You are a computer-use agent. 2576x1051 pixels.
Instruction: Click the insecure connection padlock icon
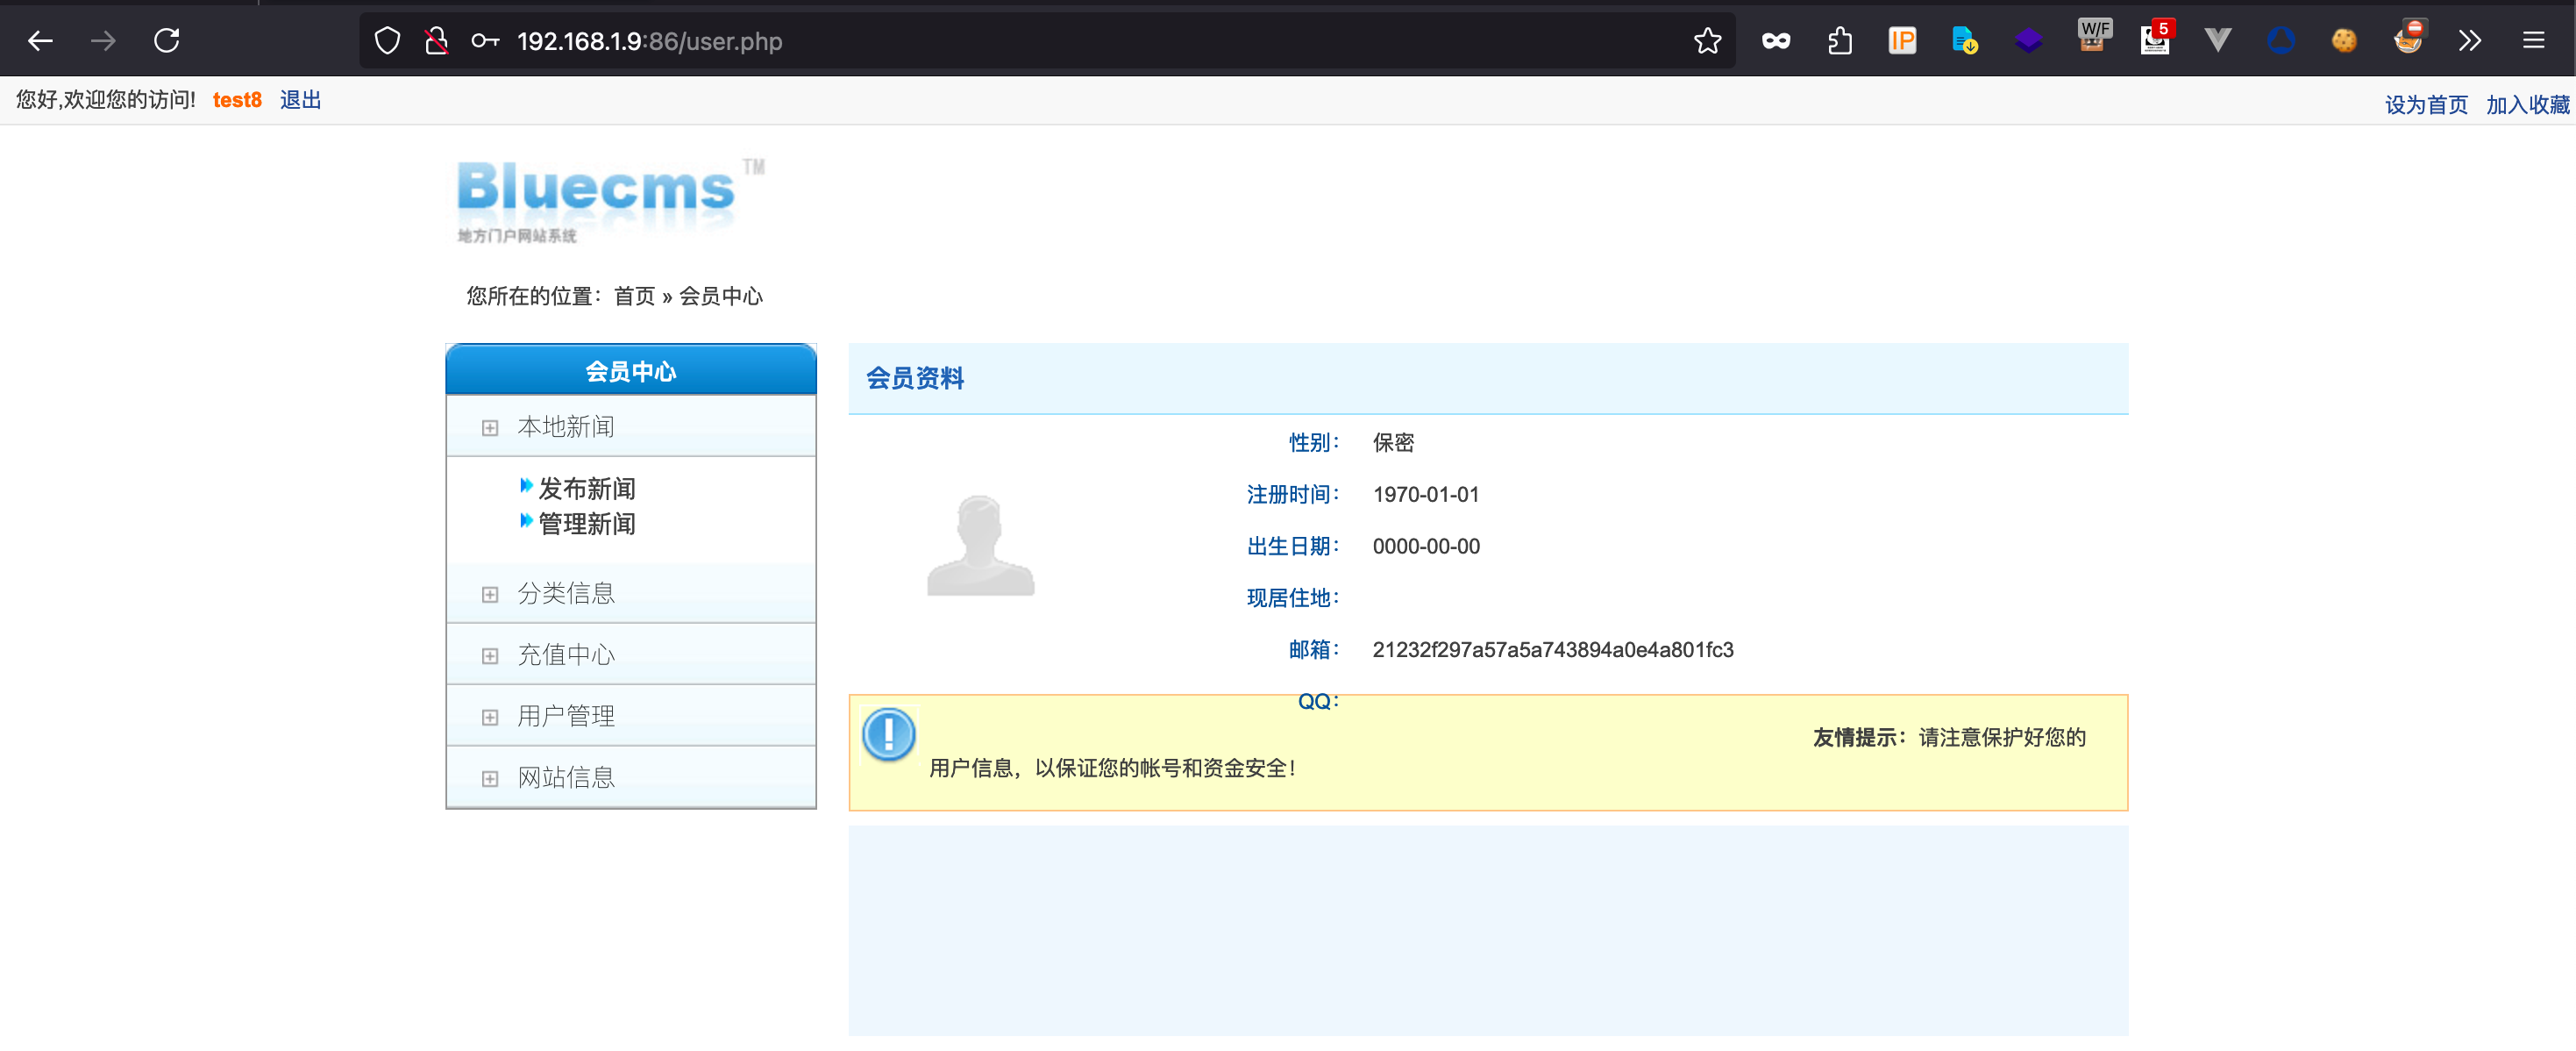(x=436, y=41)
